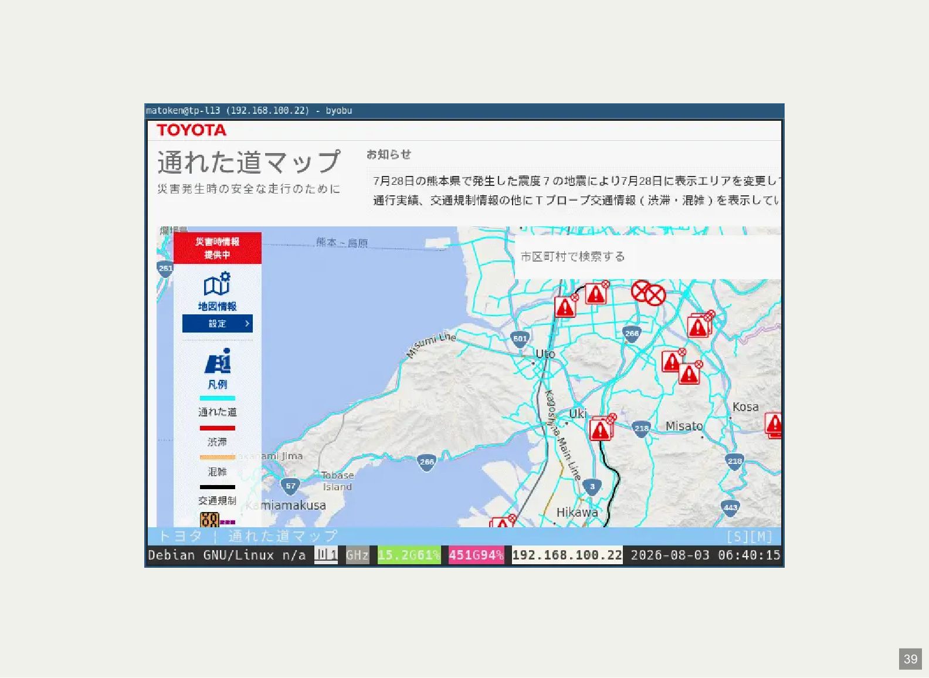Click the notice line starting 通行実績
The image size is (929, 678).
click(577, 201)
